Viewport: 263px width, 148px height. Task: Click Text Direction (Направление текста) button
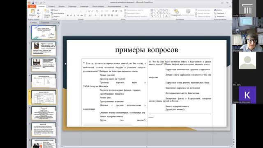(134, 10)
